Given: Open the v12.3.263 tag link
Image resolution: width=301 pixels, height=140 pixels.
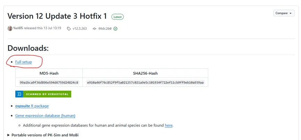Looking at the screenshot, I should (80, 29).
